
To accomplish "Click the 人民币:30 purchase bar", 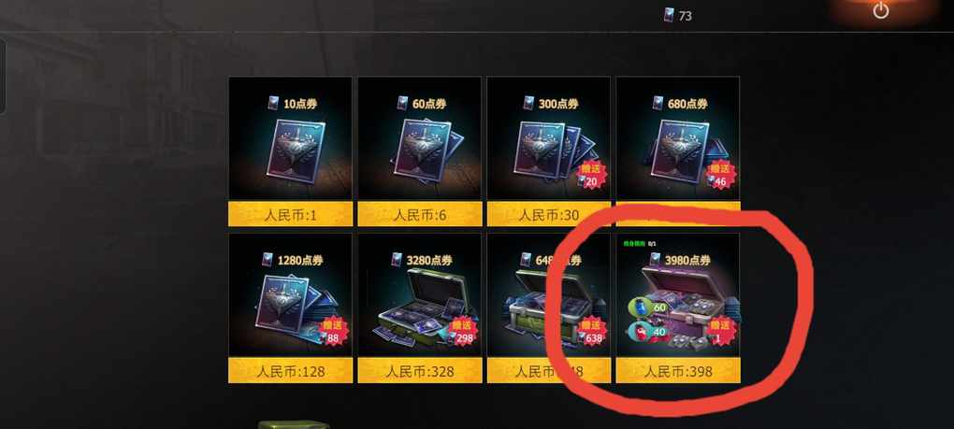I will (549, 215).
